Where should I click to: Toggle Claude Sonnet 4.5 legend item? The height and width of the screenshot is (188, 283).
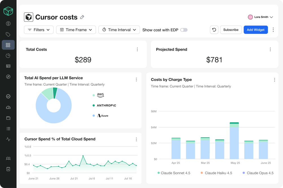(174, 173)
